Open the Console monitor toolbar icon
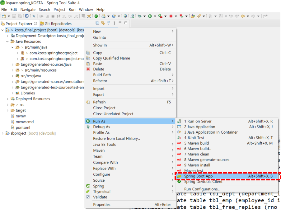The image size is (281, 210). coord(27,16)
